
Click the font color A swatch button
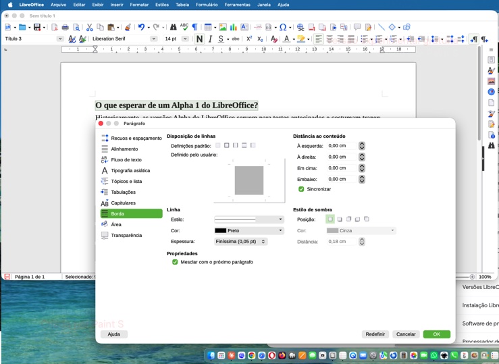[286, 38]
